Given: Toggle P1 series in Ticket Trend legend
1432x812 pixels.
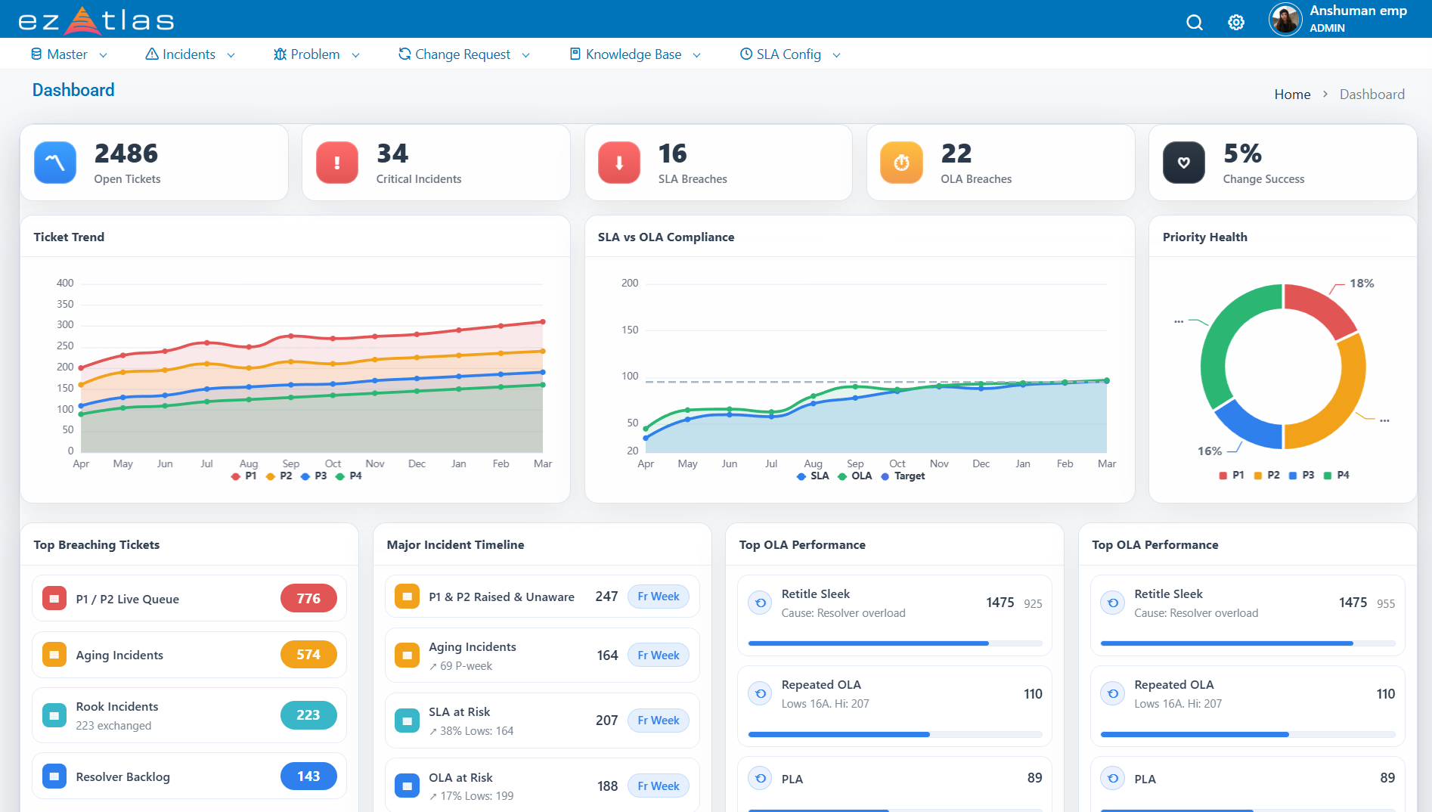Looking at the screenshot, I should [244, 476].
